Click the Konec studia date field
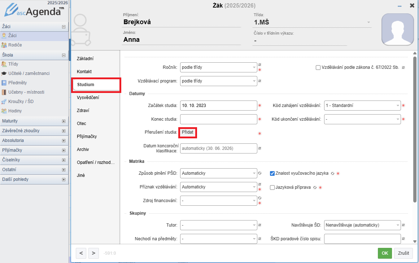Image resolution: width=419 pixels, height=263 pixels. click(218, 119)
